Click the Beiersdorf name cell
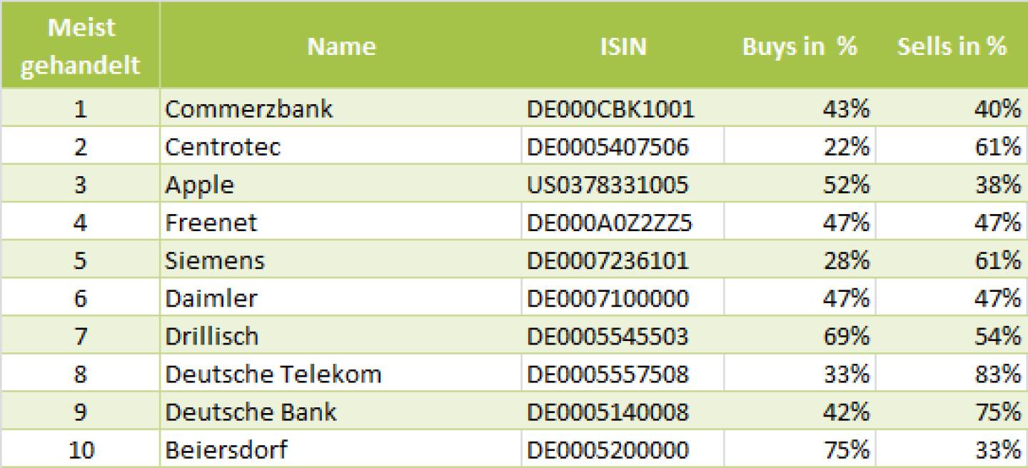This screenshot has height=468, width=1028. click(x=226, y=450)
